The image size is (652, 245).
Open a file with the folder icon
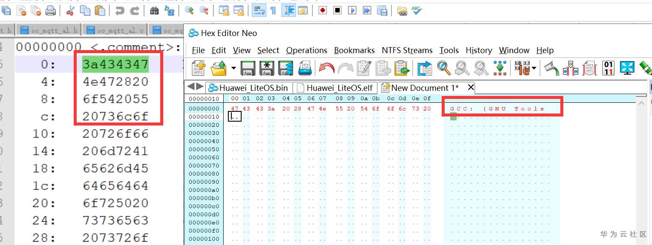pos(219,68)
